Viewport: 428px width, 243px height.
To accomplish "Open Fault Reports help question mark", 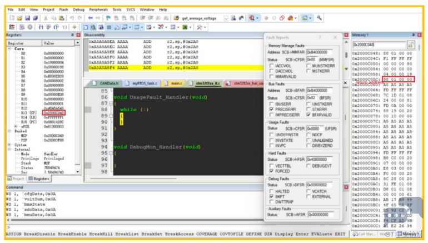I will click(x=320, y=37).
